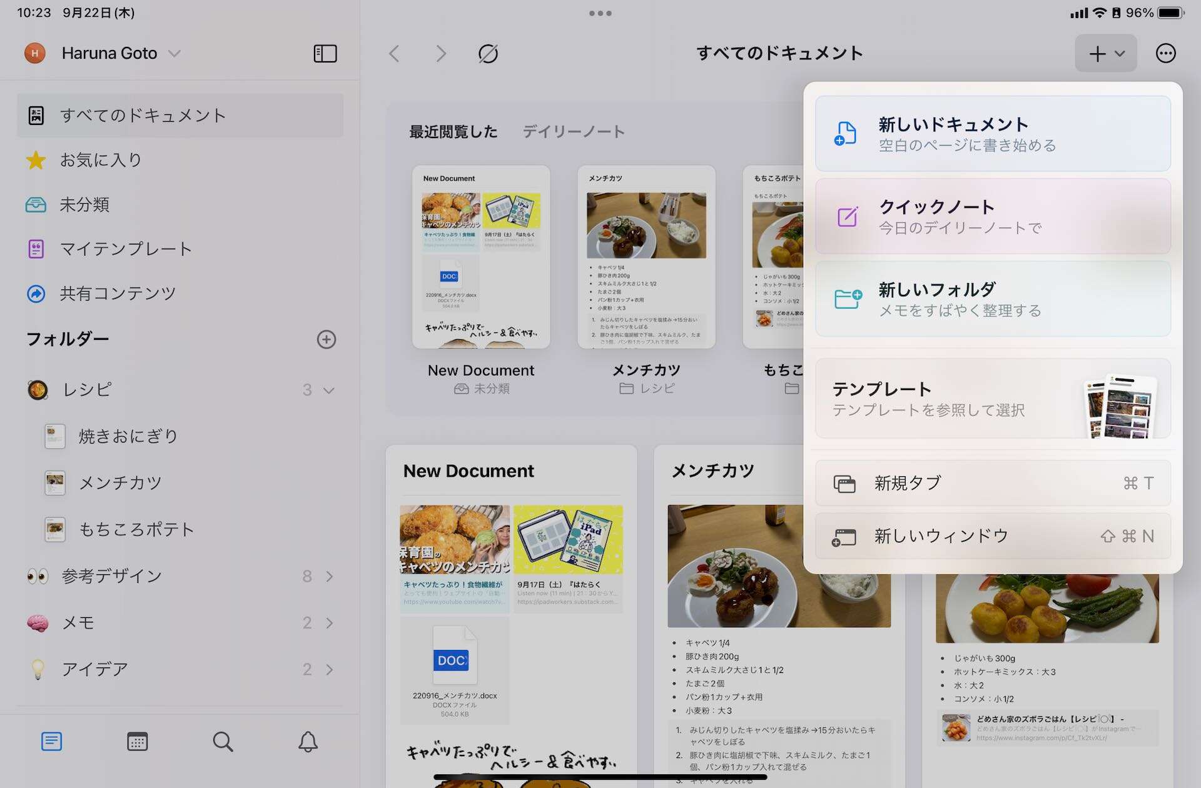Switch to the デイリーノート tab
The width and height of the screenshot is (1201, 788).
574,131
